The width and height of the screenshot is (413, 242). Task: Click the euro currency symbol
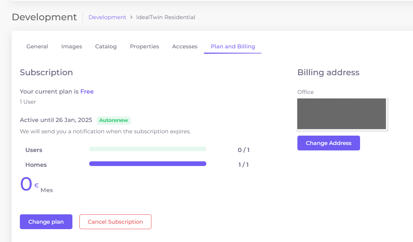[37, 185]
